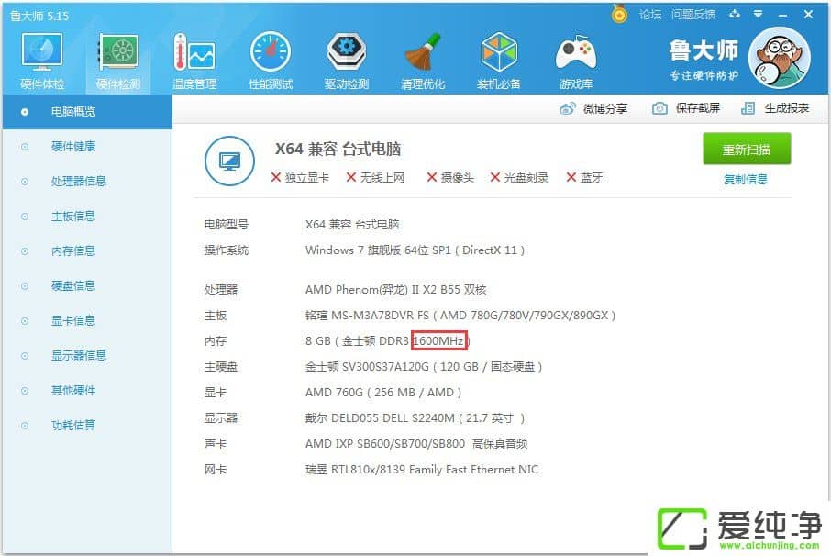
Task: Click the download/update icon in title bar
Action: point(734,14)
